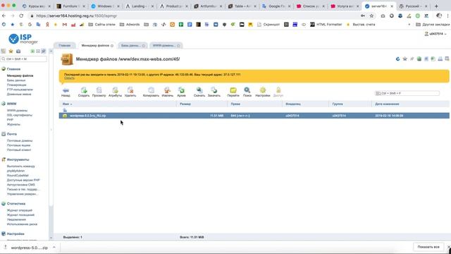
Task: Click the star favorite icon in the file manager header
Action: [x=404, y=59]
